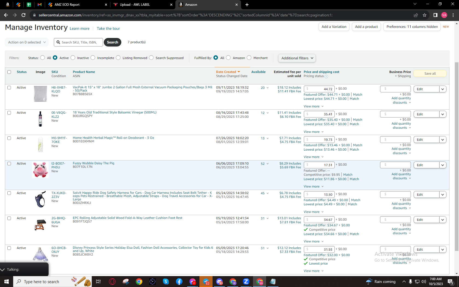
Task: Sort by the Product Name column header
Action: (x=84, y=72)
